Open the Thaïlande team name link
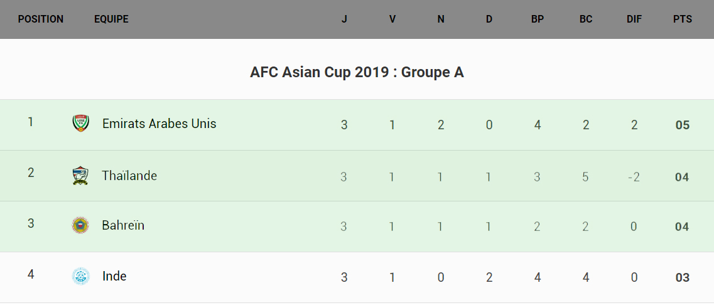The height and width of the screenshot is (305, 714). click(129, 176)
